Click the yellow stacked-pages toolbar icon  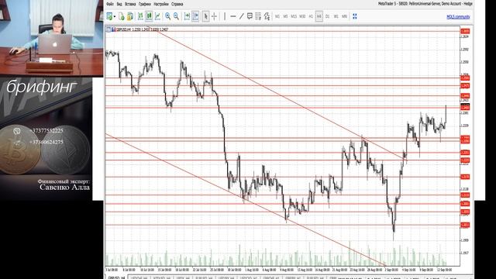pyautogui.click(x=130, y=16)
